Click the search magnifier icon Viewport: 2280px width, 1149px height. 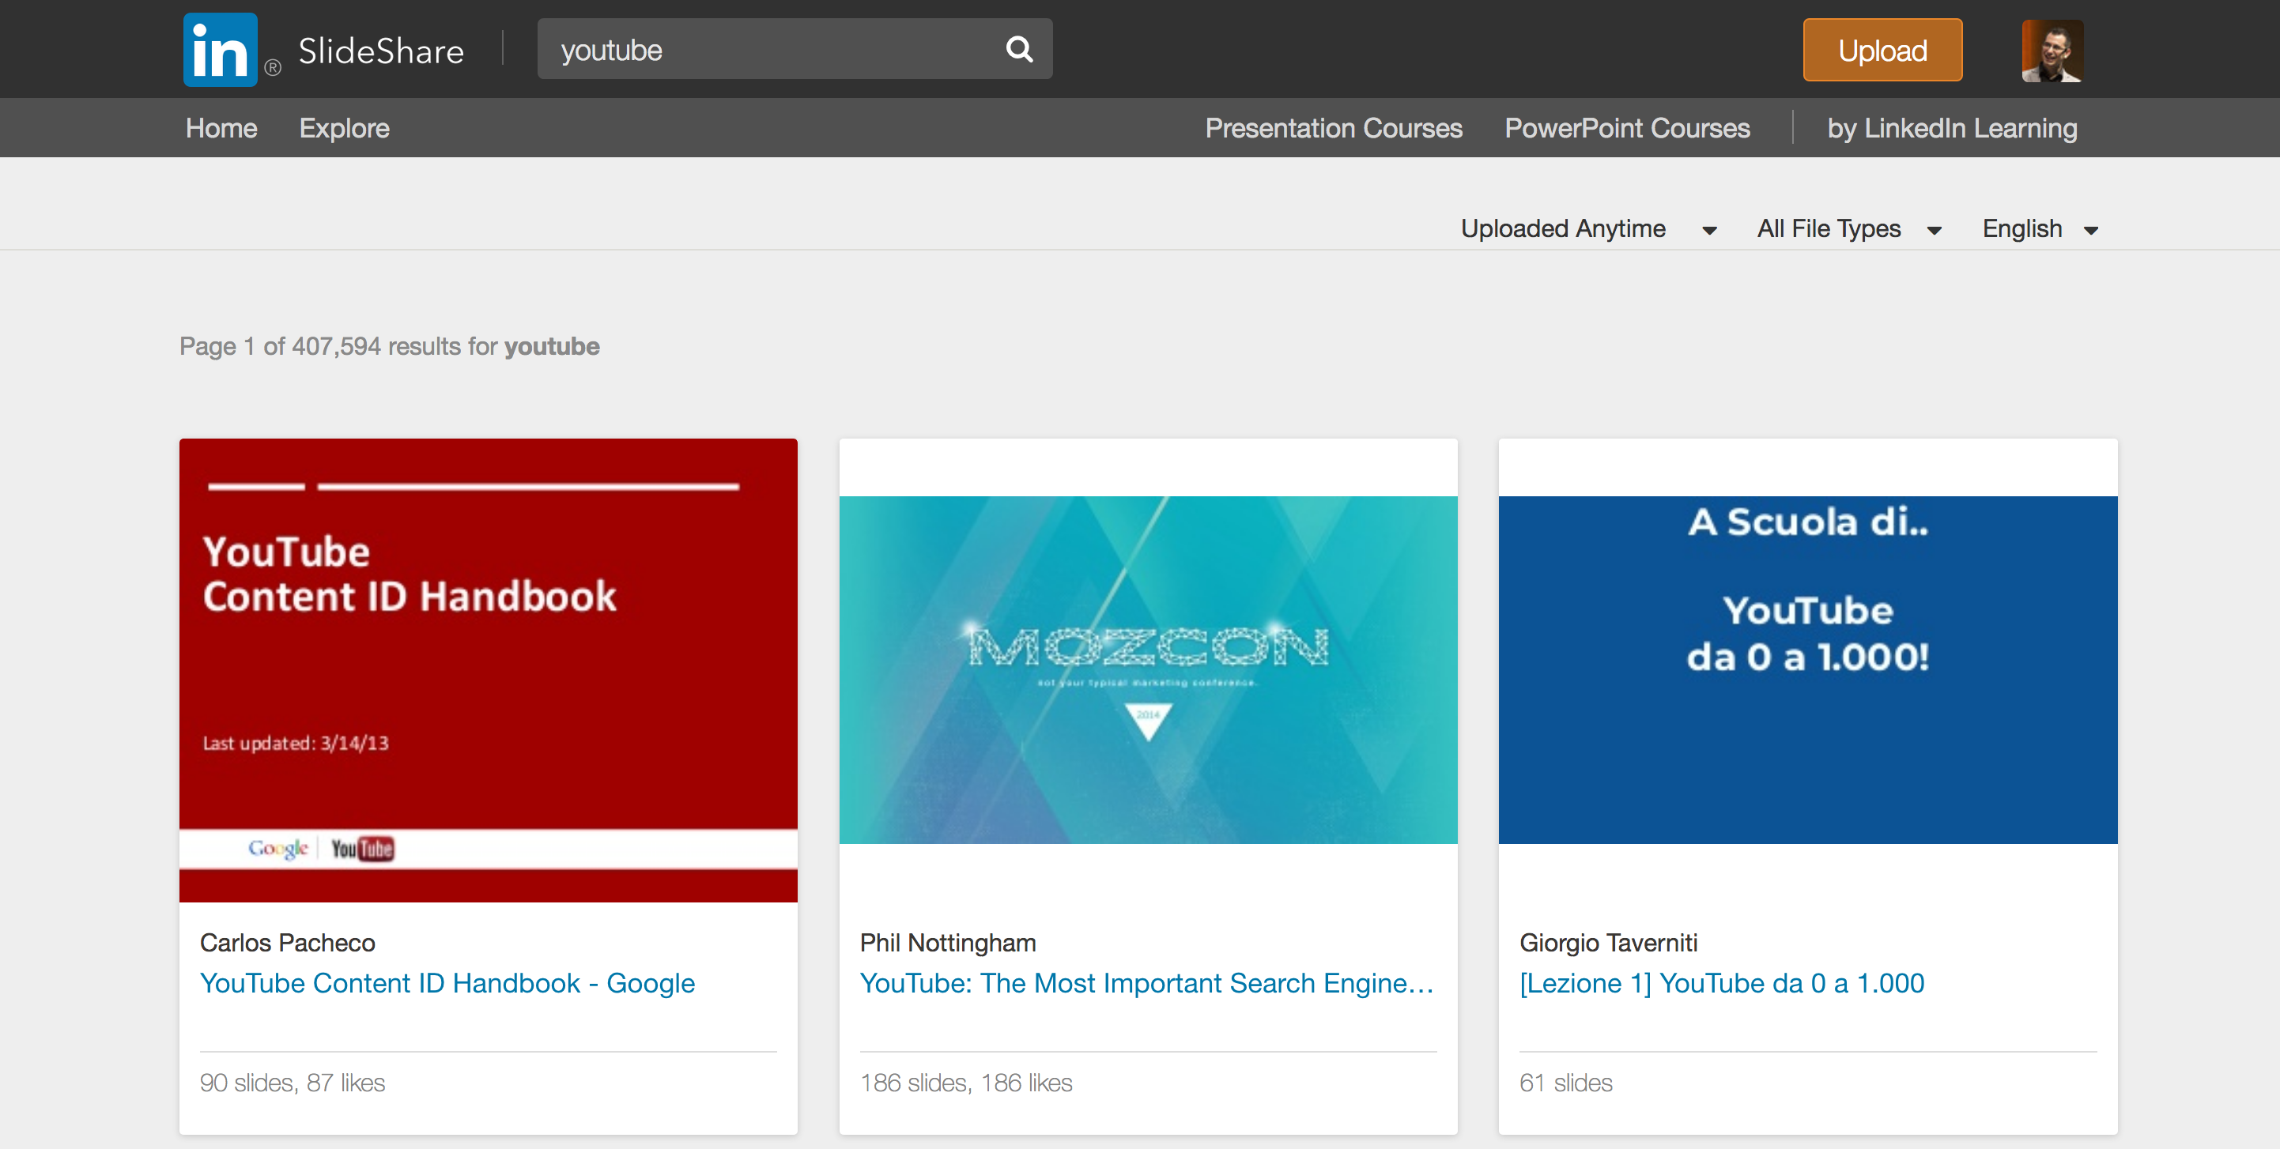pyautogui.click(x=1020, y=50)
